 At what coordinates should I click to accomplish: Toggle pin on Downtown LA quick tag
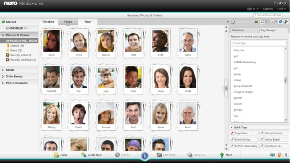[262, 146]
